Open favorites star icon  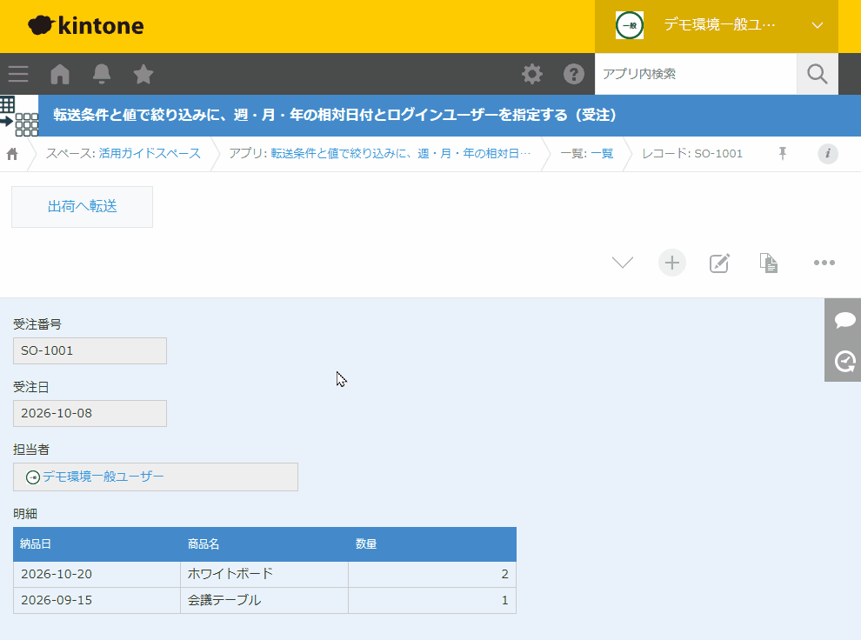tap(143, 74)
